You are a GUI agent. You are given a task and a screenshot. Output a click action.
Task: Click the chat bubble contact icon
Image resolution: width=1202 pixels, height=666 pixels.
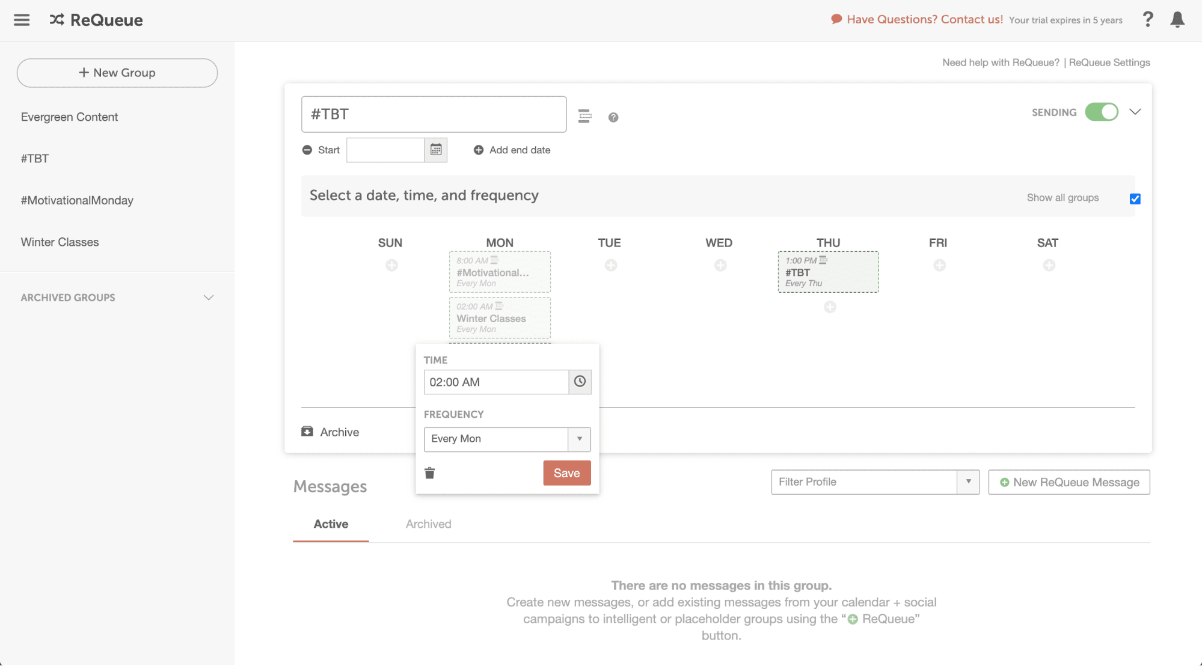click(836, 19)
